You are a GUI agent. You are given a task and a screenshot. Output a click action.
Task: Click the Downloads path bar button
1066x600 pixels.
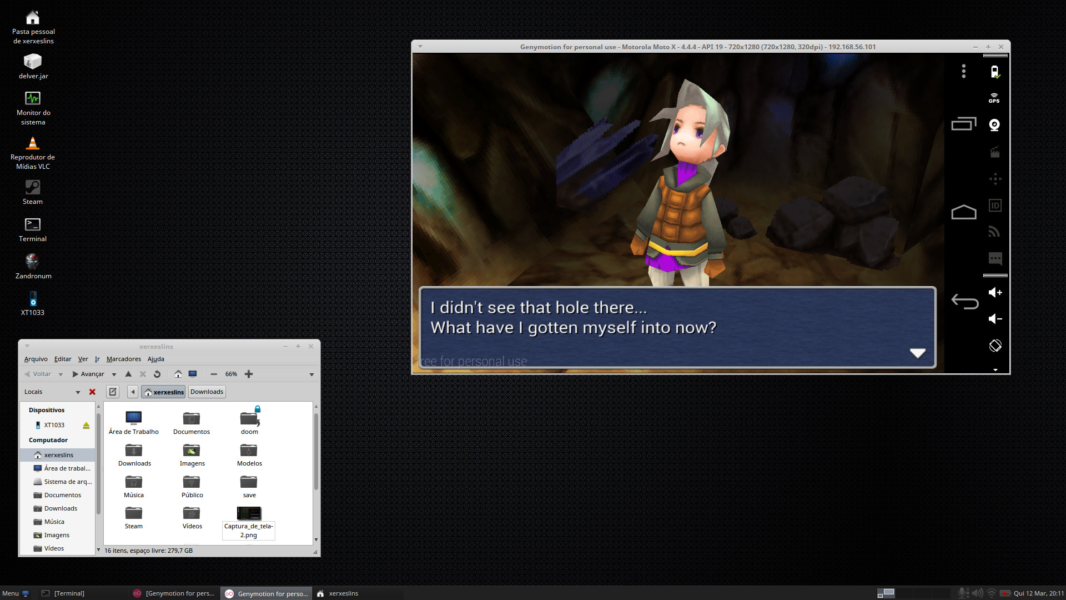(207, 392)
